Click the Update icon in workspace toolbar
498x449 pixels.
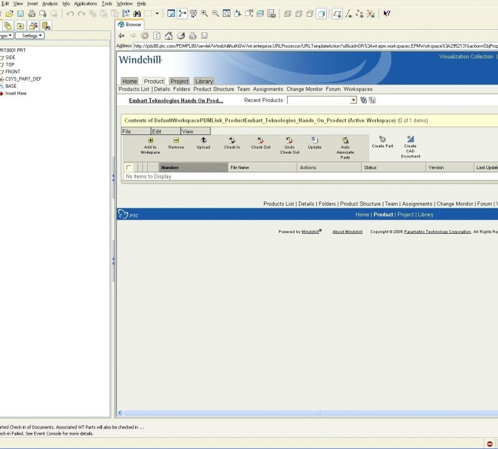click(315, 140)
